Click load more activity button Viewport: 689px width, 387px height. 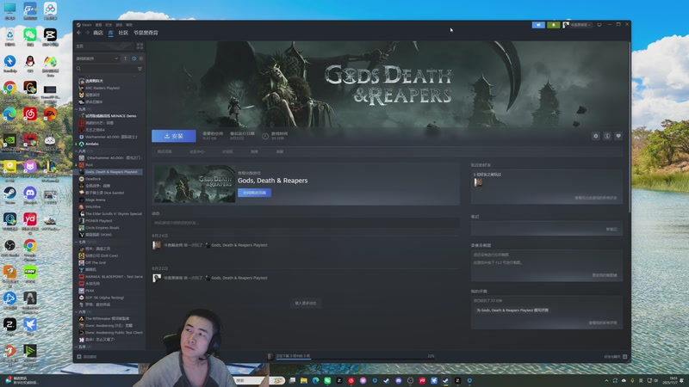point(306,304)
